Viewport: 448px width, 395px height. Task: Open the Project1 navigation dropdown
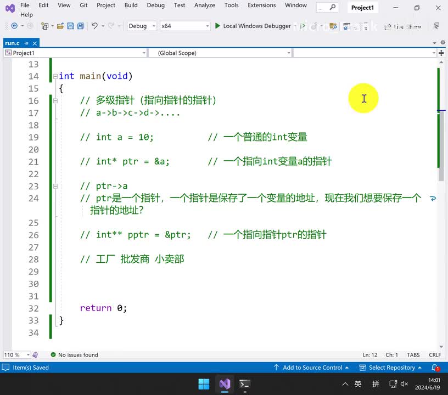click(x=75, y=53)
